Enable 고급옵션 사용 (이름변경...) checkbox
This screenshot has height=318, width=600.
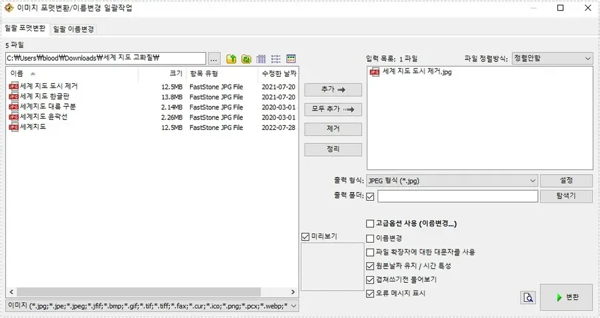[370, 223]
